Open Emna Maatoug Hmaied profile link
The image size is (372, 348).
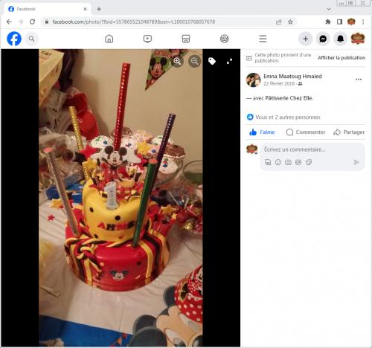click(x=292, y=76)
